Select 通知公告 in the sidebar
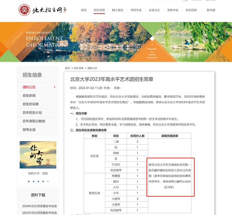 [x=29, y=87]
